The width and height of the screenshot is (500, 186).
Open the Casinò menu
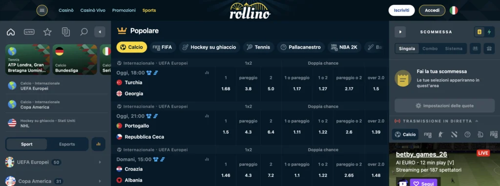[66, 11]
